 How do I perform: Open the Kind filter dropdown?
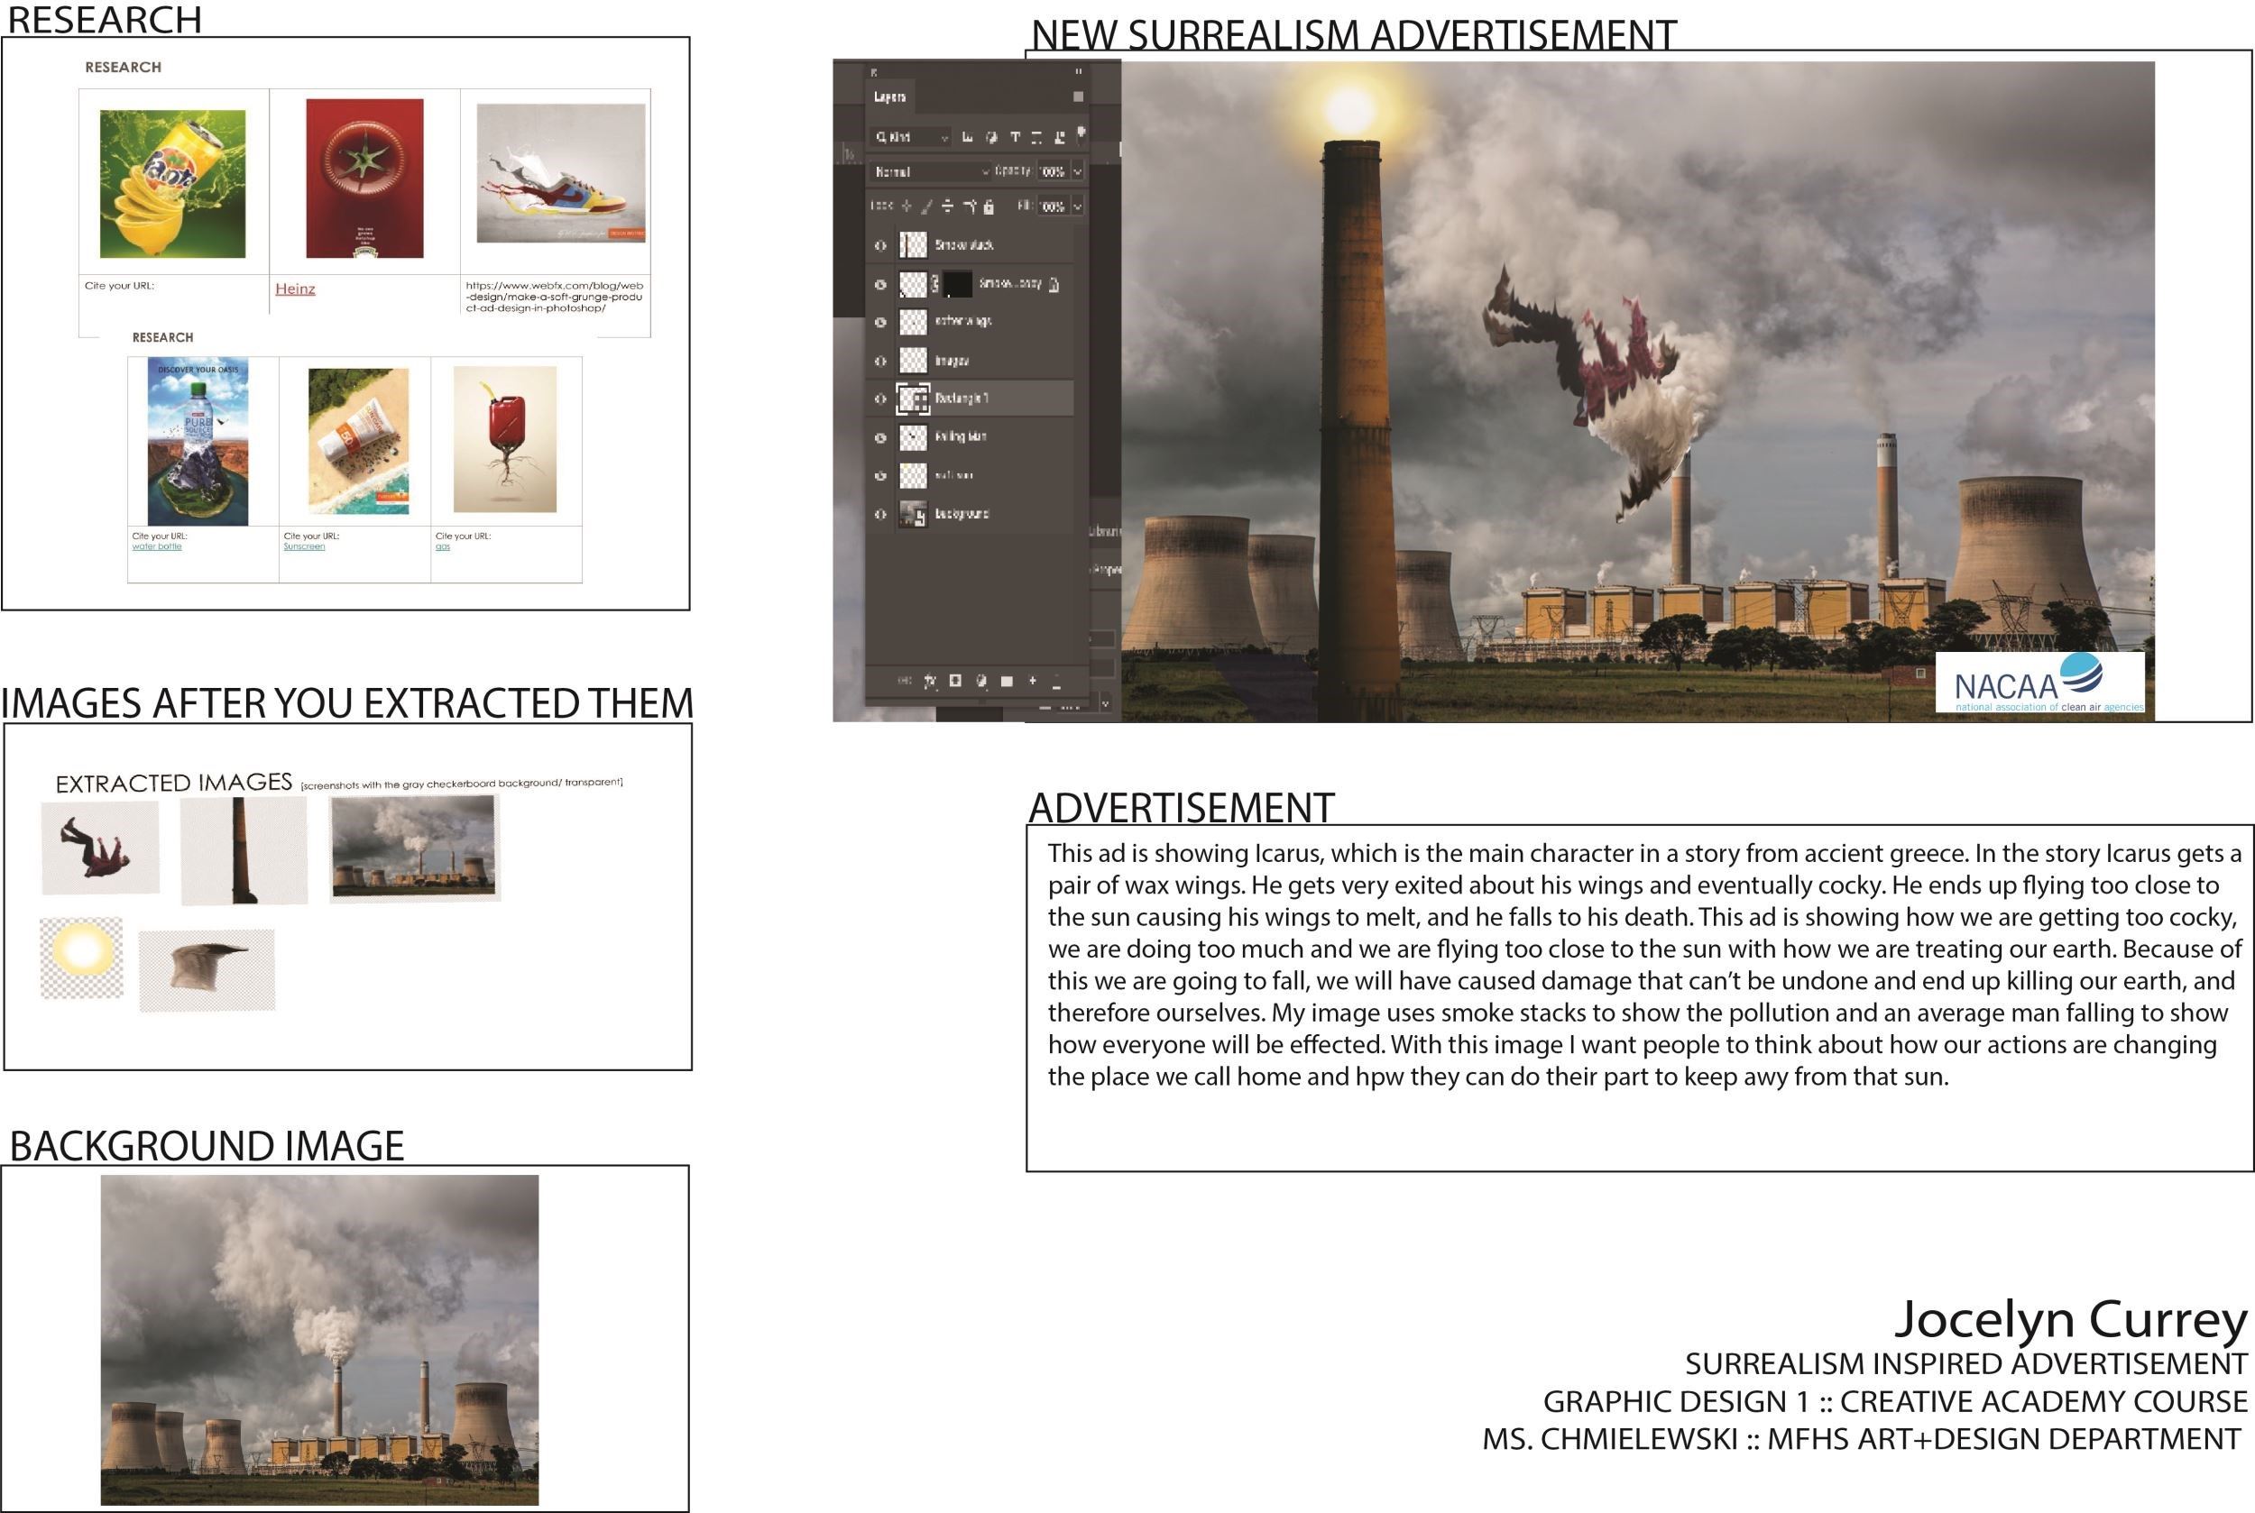pos(910,137)
